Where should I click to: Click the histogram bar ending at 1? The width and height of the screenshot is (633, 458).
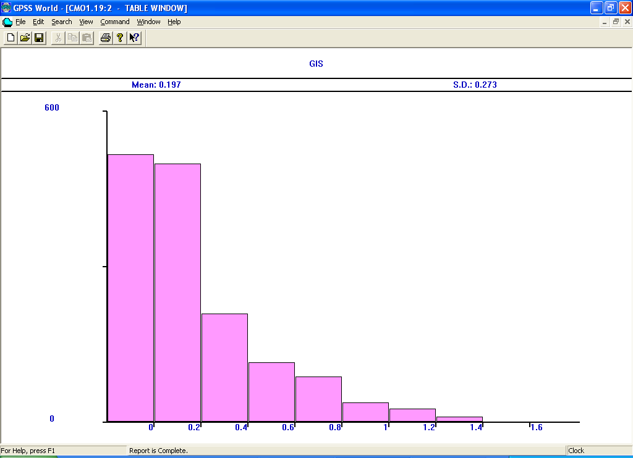366,412
